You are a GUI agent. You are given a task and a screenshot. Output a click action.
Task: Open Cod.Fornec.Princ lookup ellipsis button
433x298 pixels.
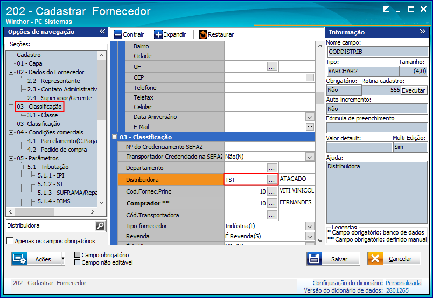[272, 191]
